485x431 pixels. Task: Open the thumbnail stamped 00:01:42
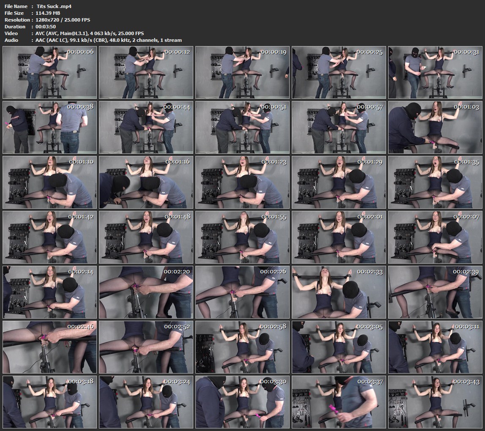[50, 237]
